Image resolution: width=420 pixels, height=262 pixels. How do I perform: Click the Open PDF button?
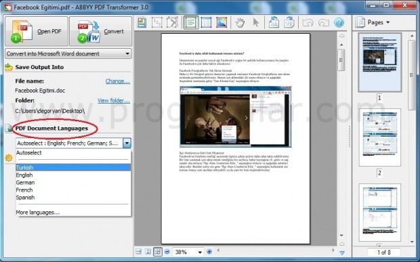coord(37,31)
